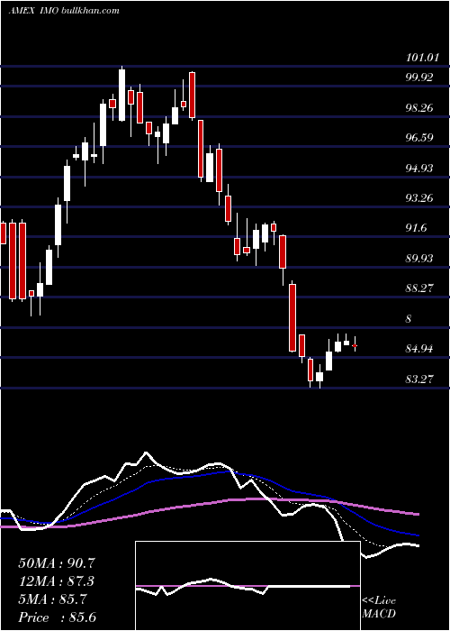This screenshot has height=631, width=450.
Task: Click the 91.6 price level label
Action: tap(417, 228)
